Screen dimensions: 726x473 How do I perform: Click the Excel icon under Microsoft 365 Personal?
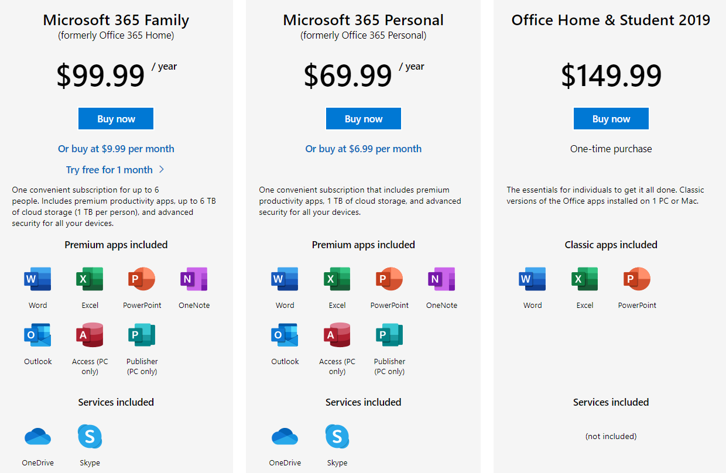[x=337, y=279]
